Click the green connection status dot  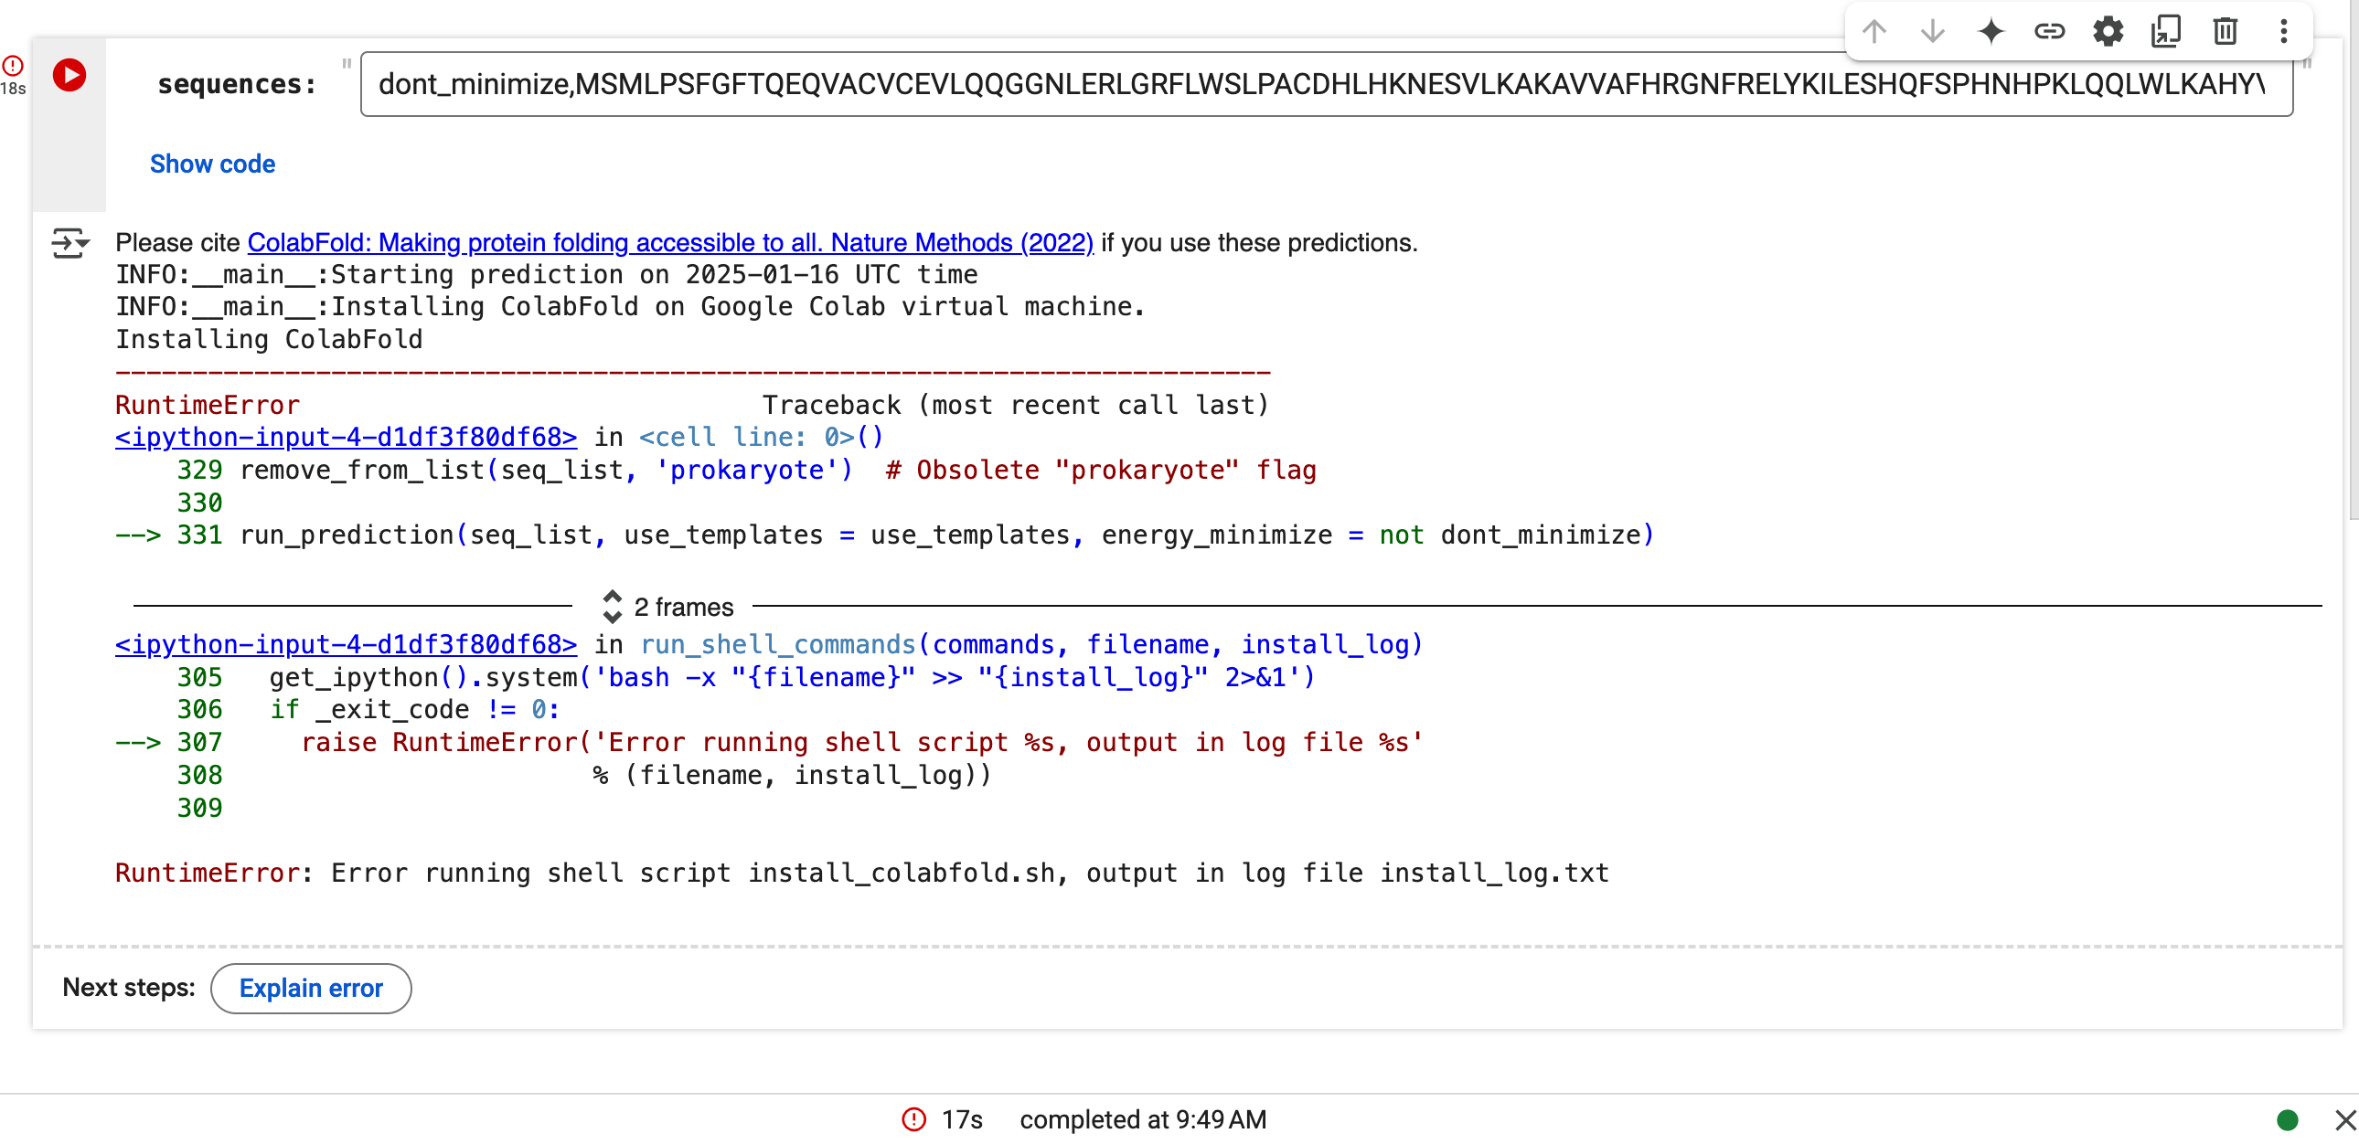click(x=2288, y=1120)
